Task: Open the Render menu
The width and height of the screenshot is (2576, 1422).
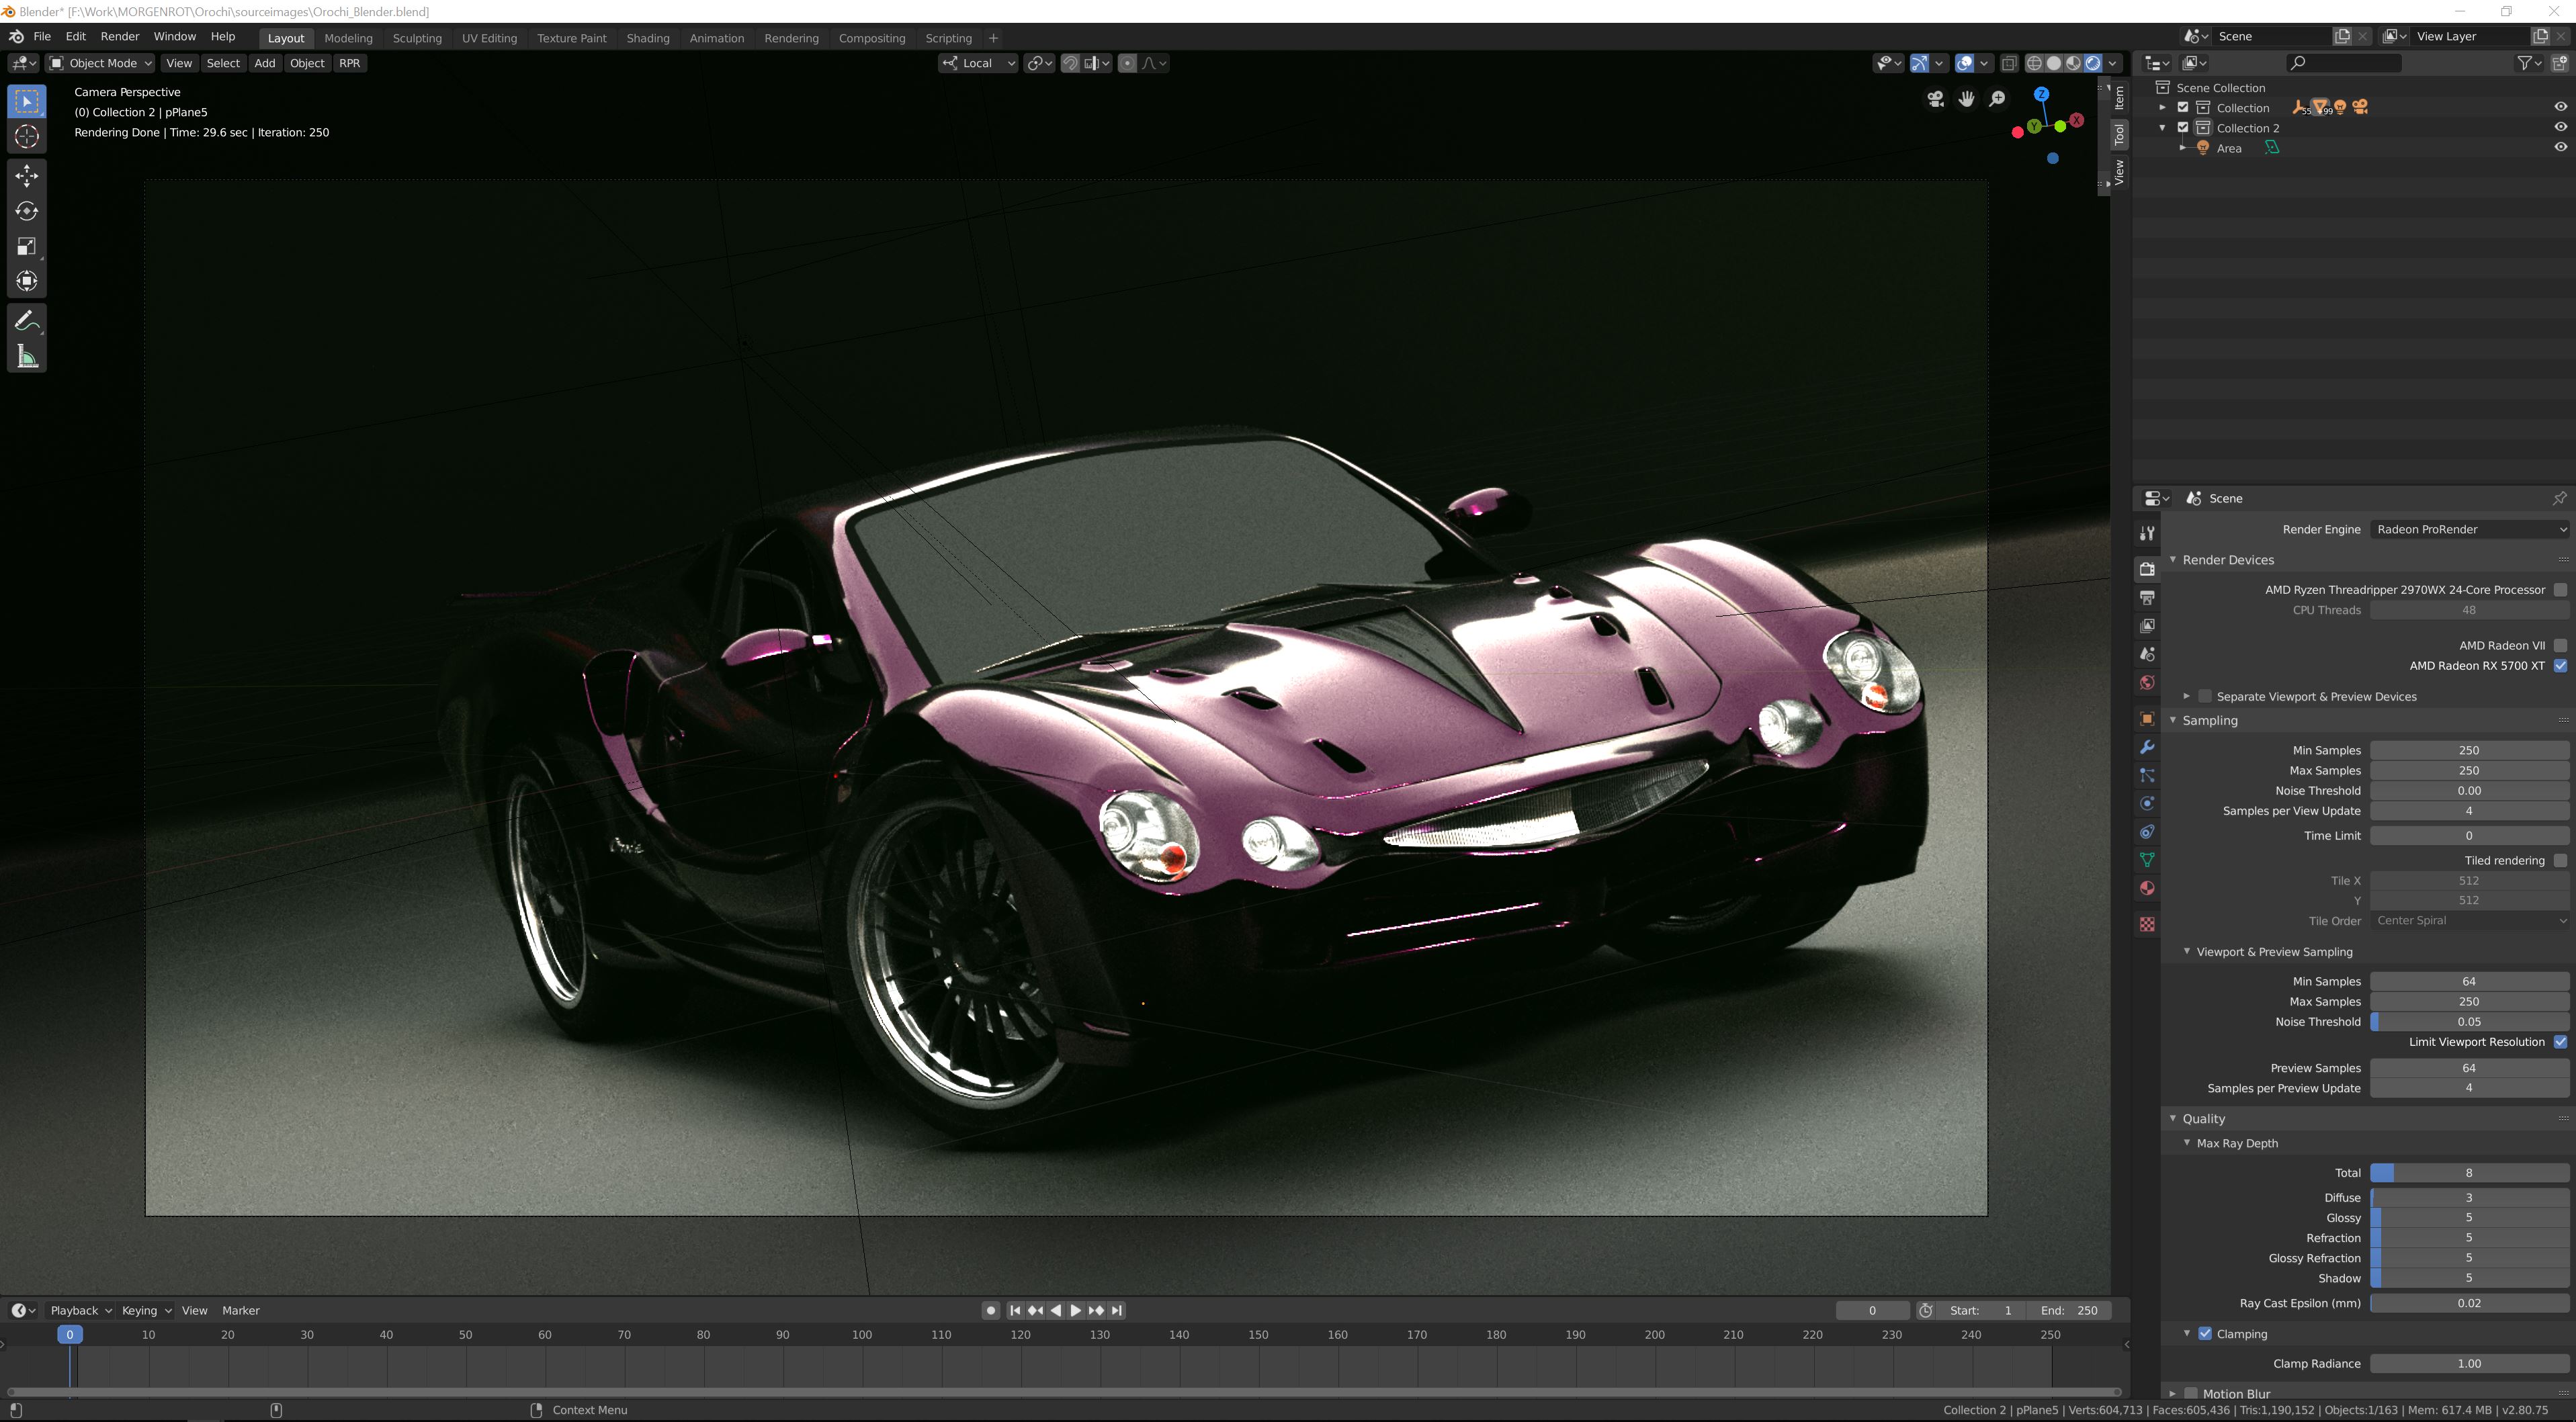Action: 120,36
